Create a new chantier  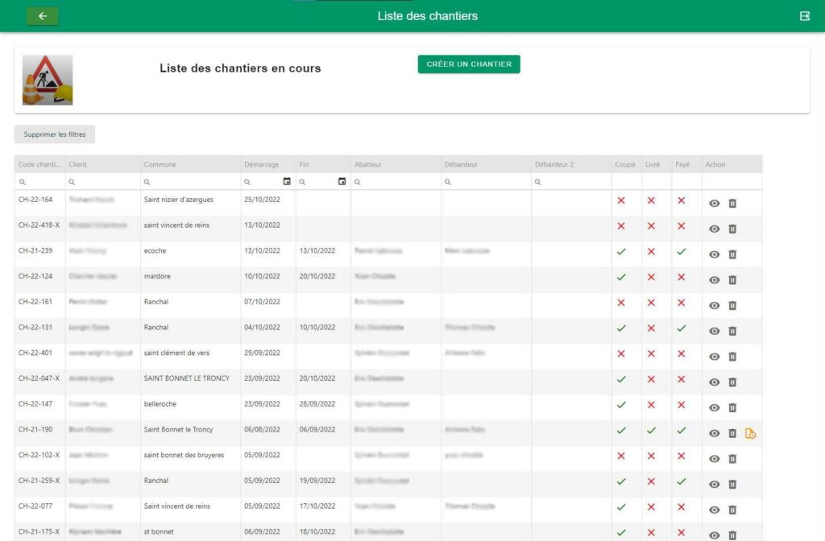469,64
